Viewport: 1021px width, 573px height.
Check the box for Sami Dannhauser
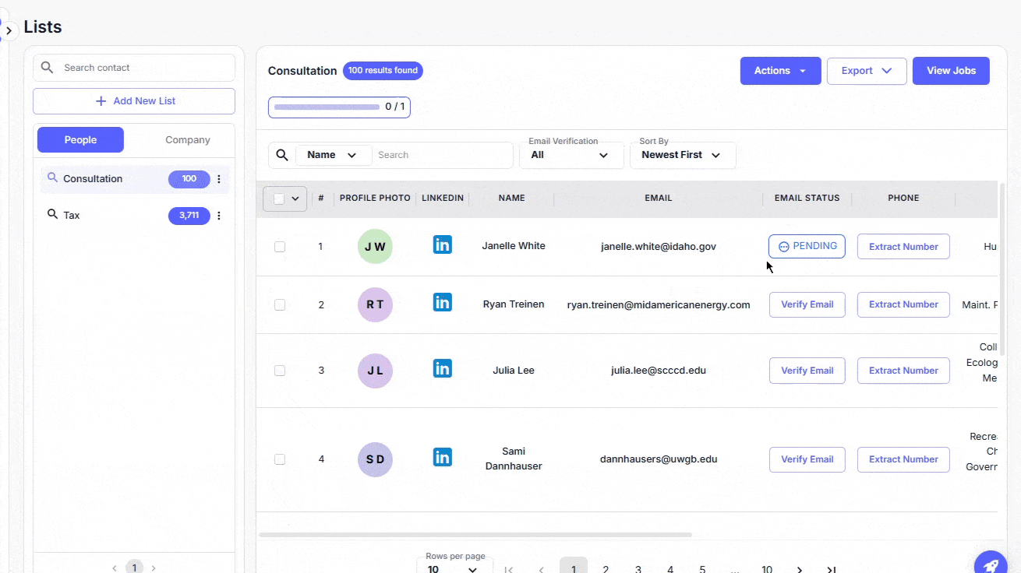(280, 459)
